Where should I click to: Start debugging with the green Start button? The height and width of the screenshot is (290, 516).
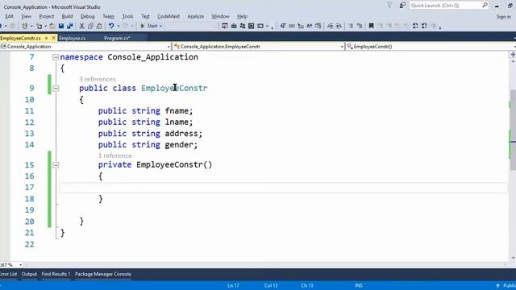click(x=149, y=26)
